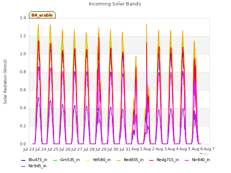
Task: Click the 1.2 y-axis tick label
Action: pyautogui.click(x=23, y=36)
